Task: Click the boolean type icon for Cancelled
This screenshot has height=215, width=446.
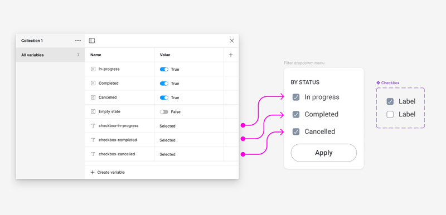Action: click(x=93, y=97)
